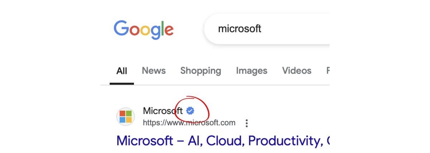430x153 pixels.
Task: Click the word Cloud in the result headline
Action: point(225,140)
